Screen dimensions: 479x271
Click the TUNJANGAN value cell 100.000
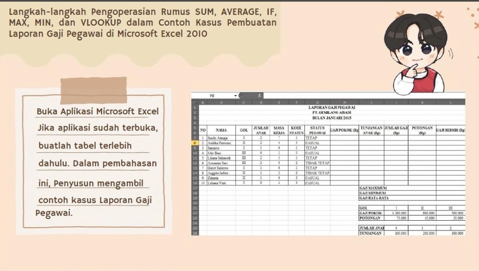click(x=399, y=233)
